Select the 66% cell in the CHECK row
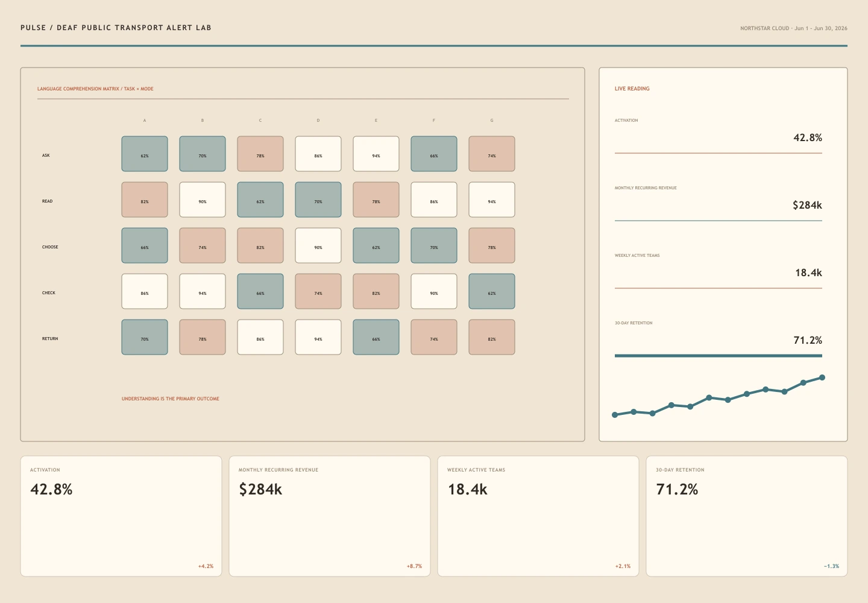 (260, 291)
